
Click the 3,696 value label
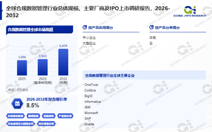[x=22, y=57]
